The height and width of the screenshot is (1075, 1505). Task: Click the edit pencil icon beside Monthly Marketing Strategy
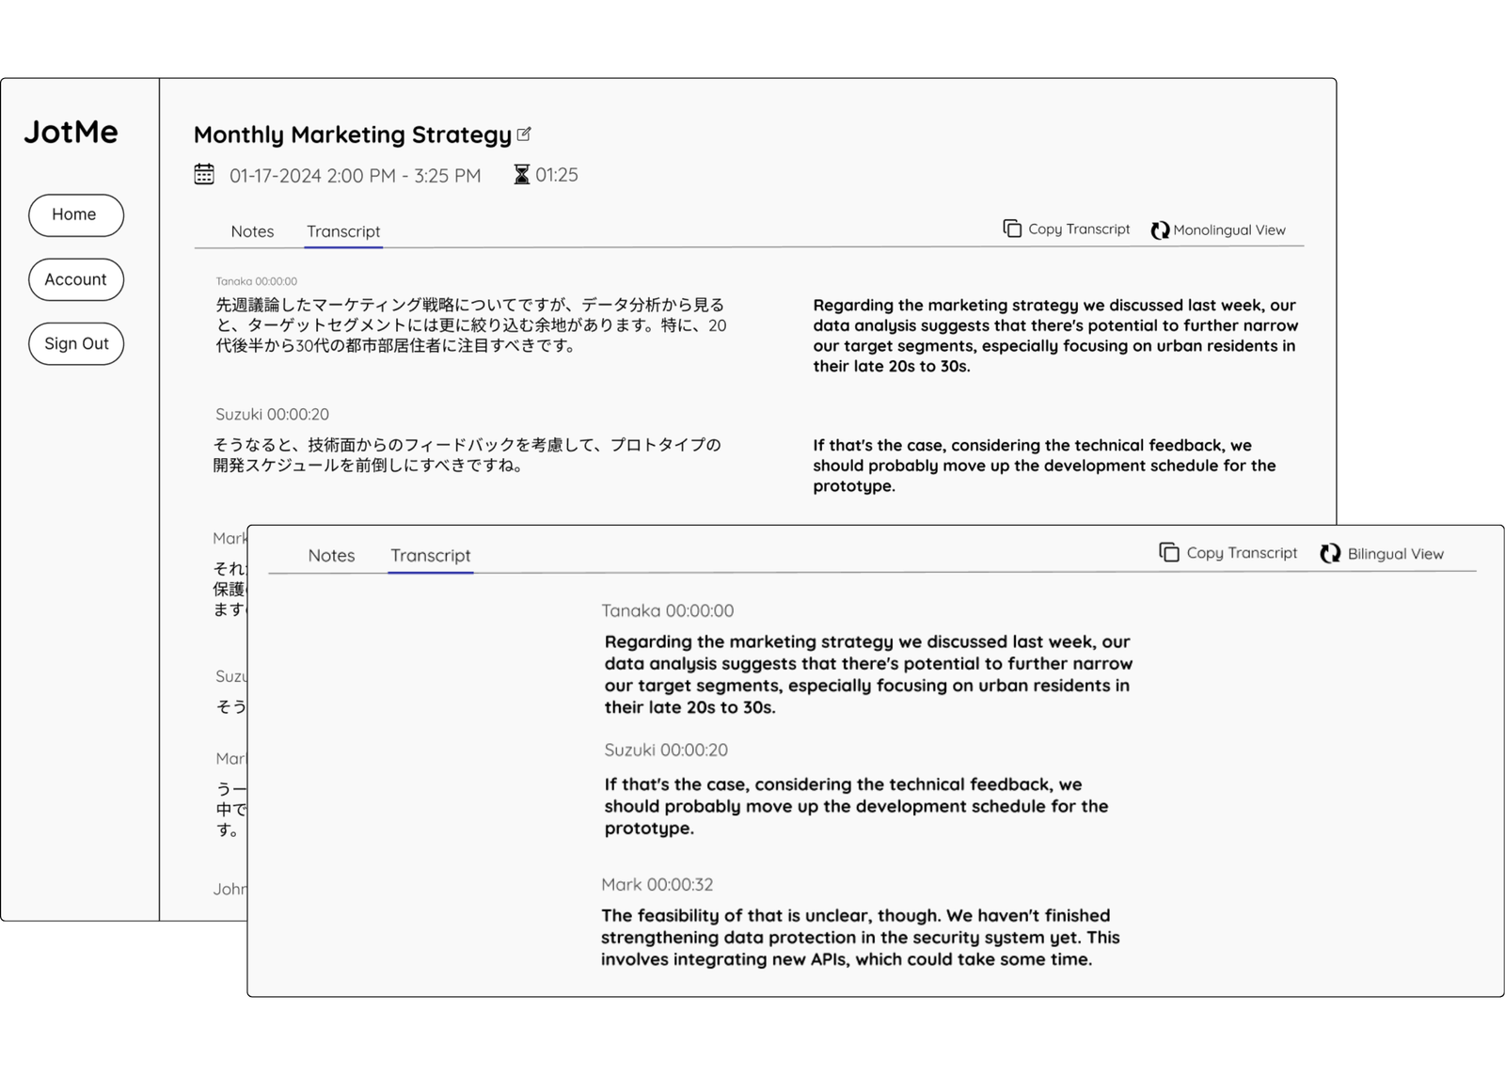(x=524, y=134)
